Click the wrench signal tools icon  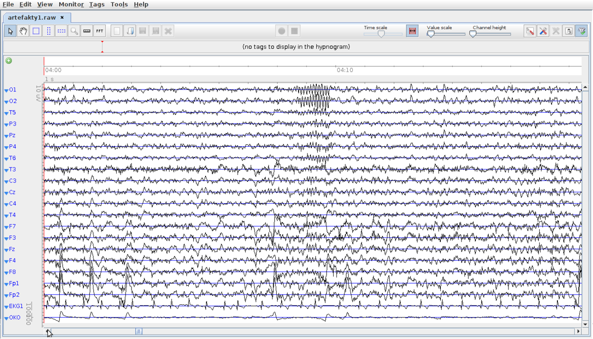pos(543,31)
